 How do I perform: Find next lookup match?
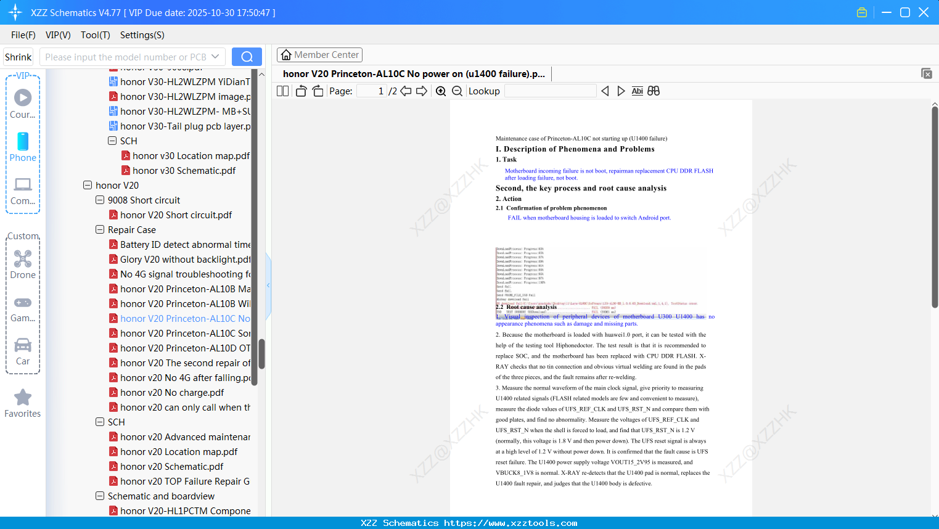[x=621, y=91]
